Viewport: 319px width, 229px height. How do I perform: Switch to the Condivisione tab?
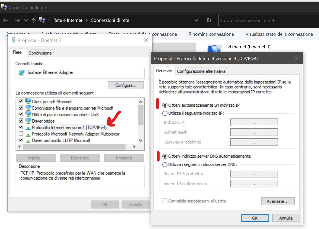(40, 53)
